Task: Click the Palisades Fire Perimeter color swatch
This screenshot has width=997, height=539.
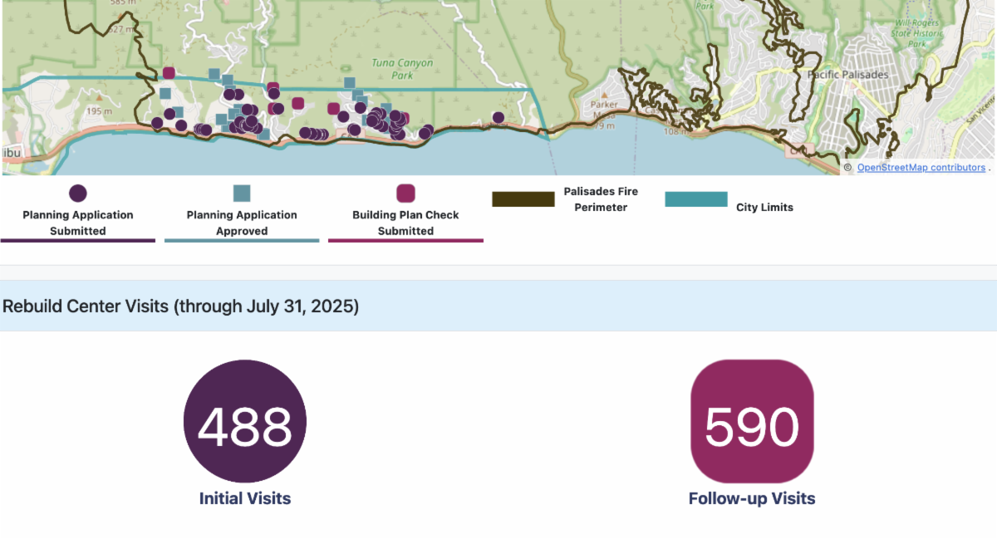Action: (x=523, y=199)
